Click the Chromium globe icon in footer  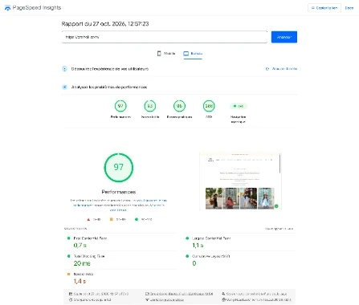point(223,300)
